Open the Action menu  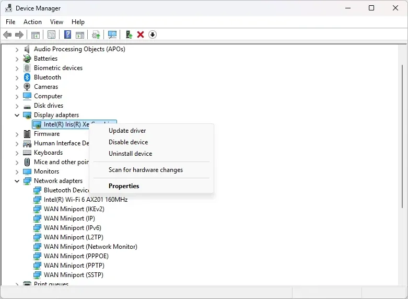32,22
